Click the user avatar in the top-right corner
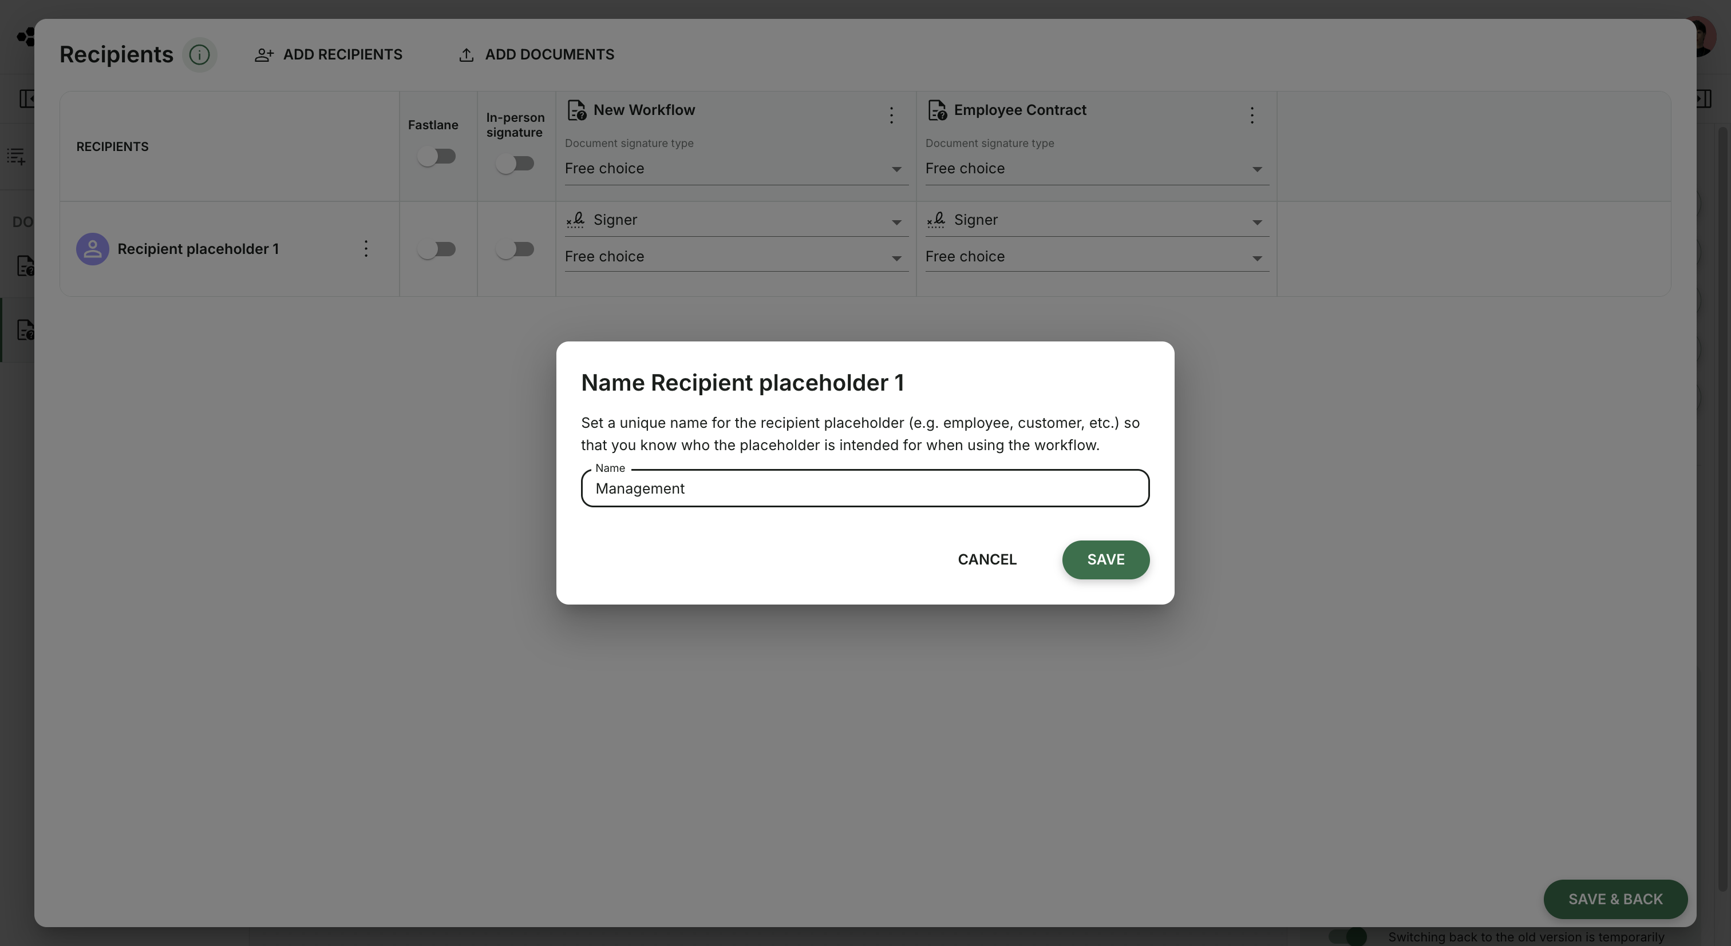The width and height of the screenshot is (1731, 946). pyautogui.click(x=1707, y=37)
